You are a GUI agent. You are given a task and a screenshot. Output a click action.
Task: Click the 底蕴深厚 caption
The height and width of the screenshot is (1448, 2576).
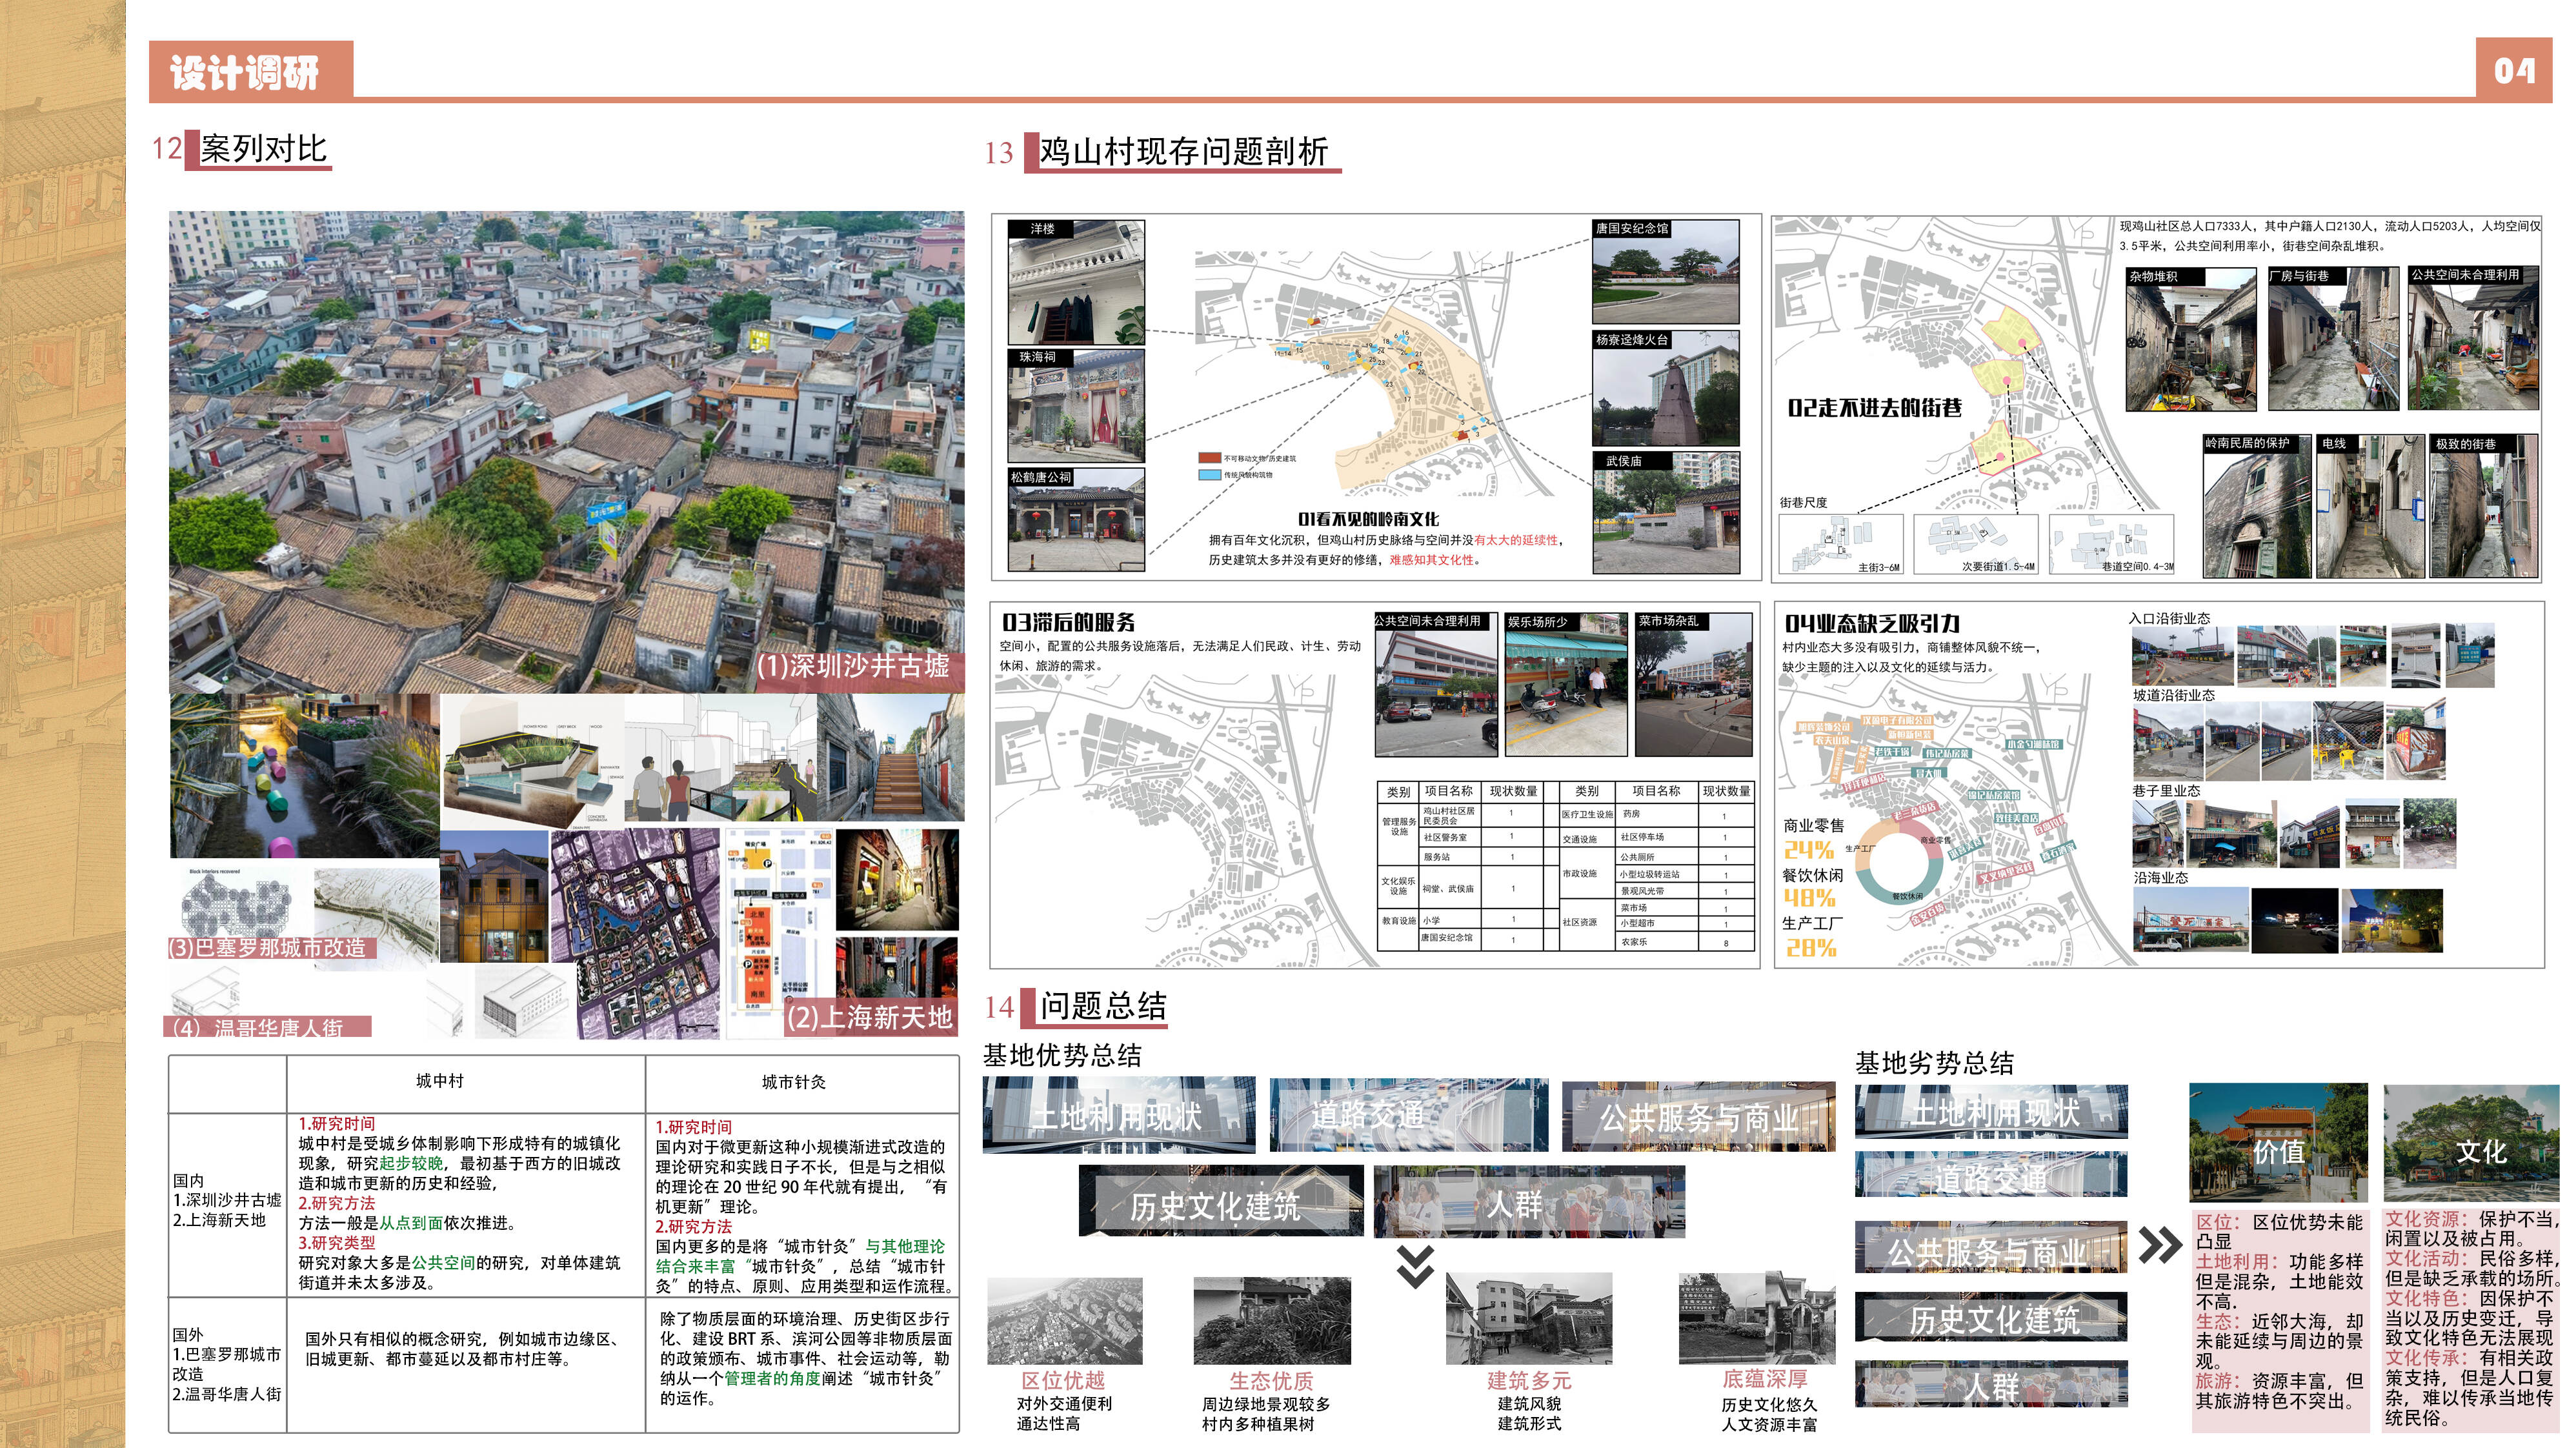1764,1379
